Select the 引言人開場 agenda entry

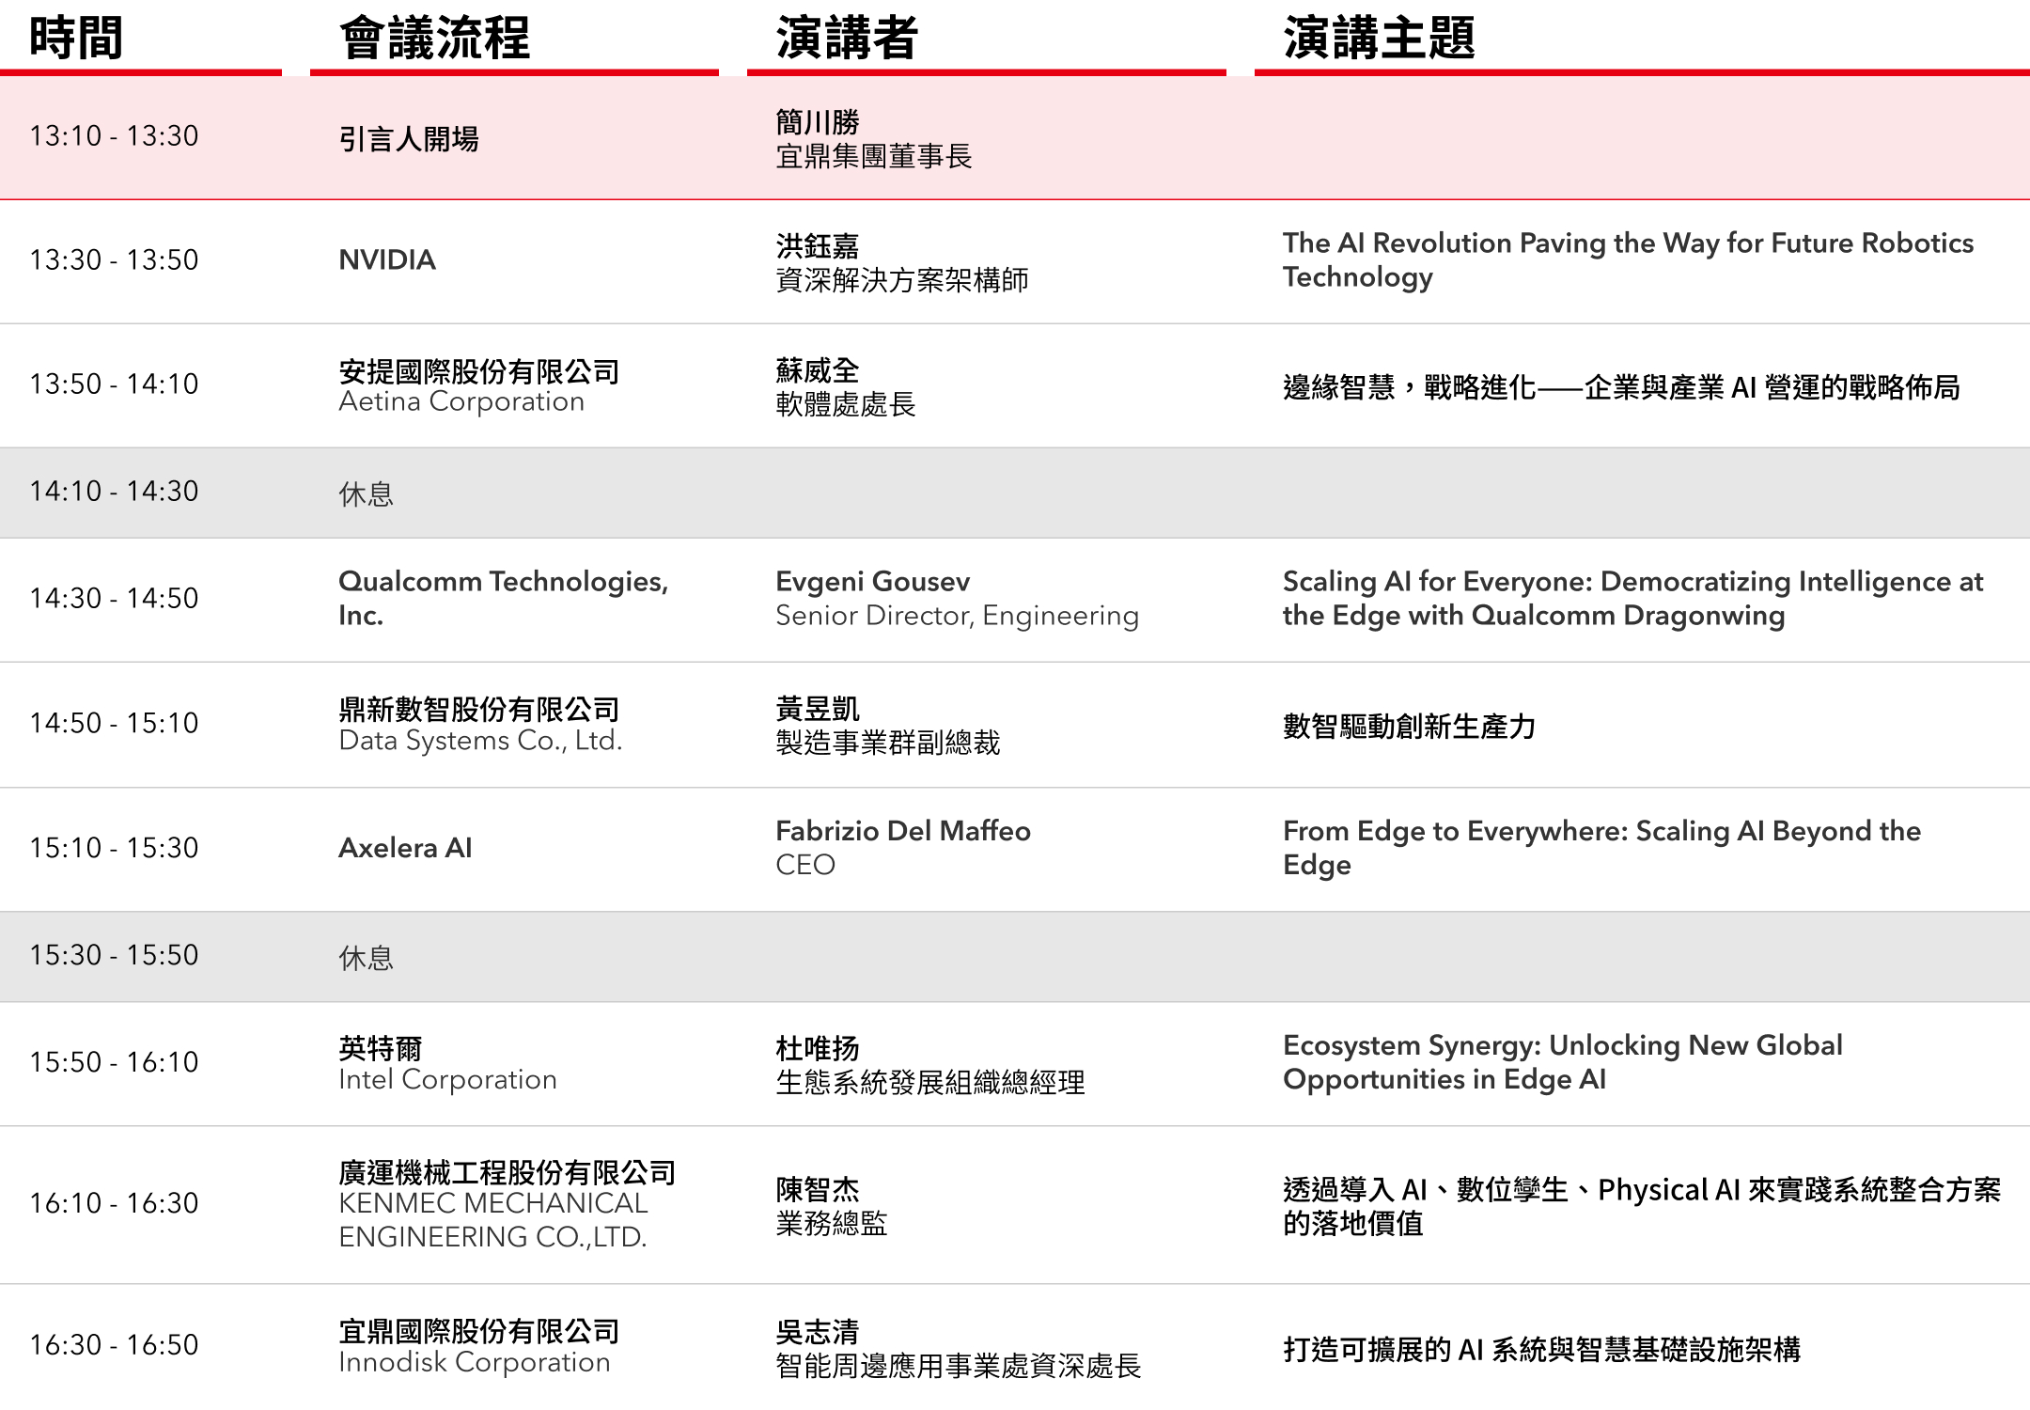[409, 139]
